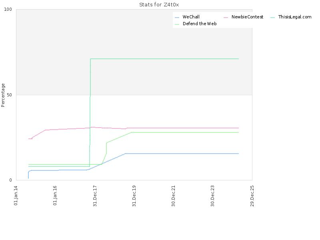Click the WeChall legend label
Viewport: 320px width, 240px height.
point(191,17)
